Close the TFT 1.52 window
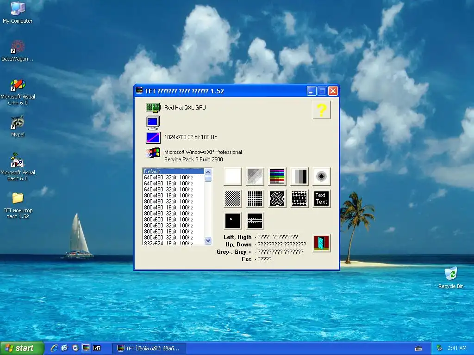 tap(333, 91)
